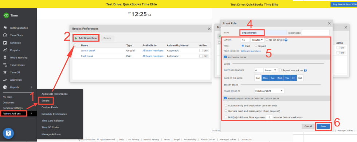Screen dimensions: 357x142
Task: Click the Getting Started flag icon
Action: tap(5, 28)
